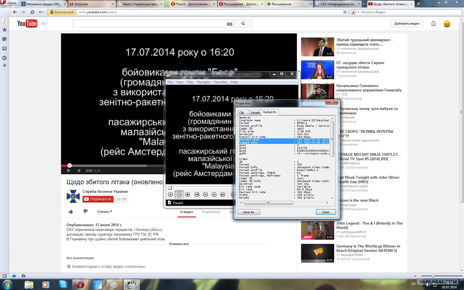Open the account smiley avatar menu
The height and width of the screenshot is (290, 464).
(447, 24)
